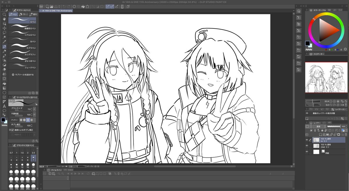
Task: Hide the IA ラフ layer
Action: tap(307, 140)
